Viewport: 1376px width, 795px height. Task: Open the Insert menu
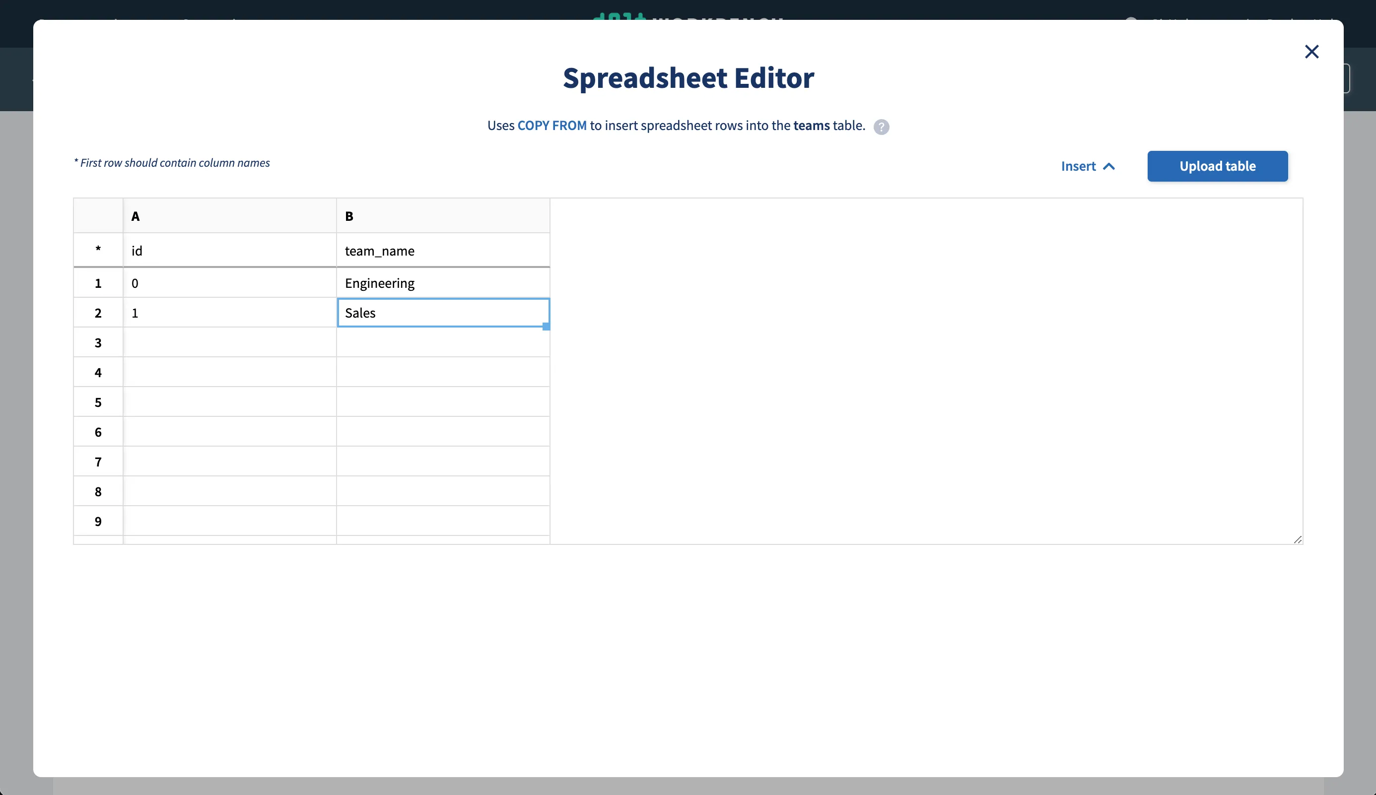tap(1078, 167)
